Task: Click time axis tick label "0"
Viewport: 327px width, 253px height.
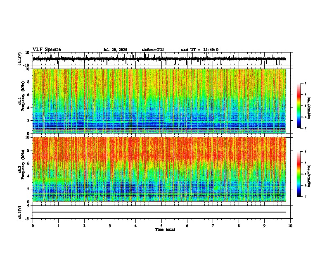Action: coord(33,226)
